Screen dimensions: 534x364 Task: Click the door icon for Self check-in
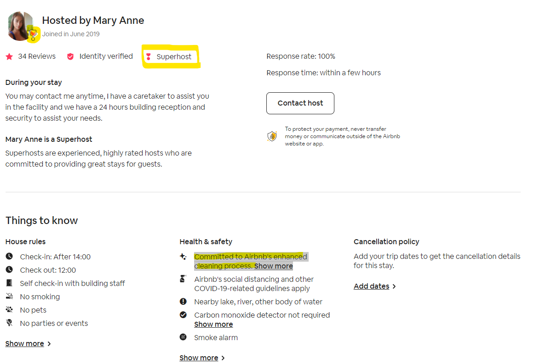tap(9, 283)
